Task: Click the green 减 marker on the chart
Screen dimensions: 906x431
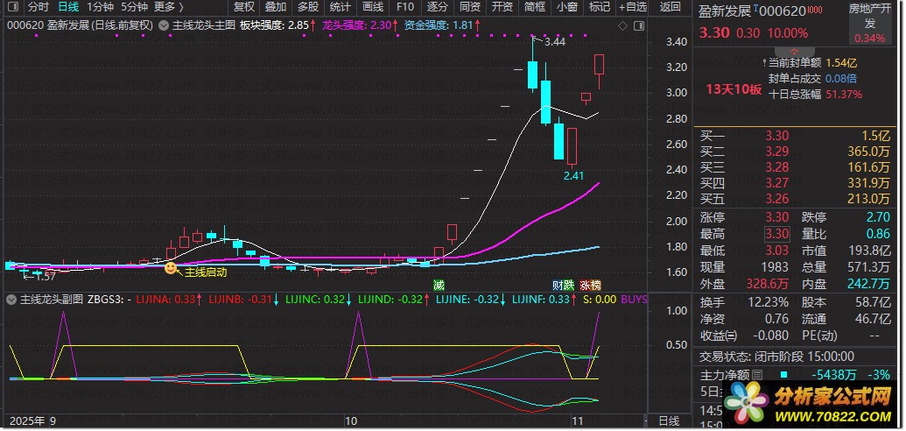Action: tap(439, 286)
